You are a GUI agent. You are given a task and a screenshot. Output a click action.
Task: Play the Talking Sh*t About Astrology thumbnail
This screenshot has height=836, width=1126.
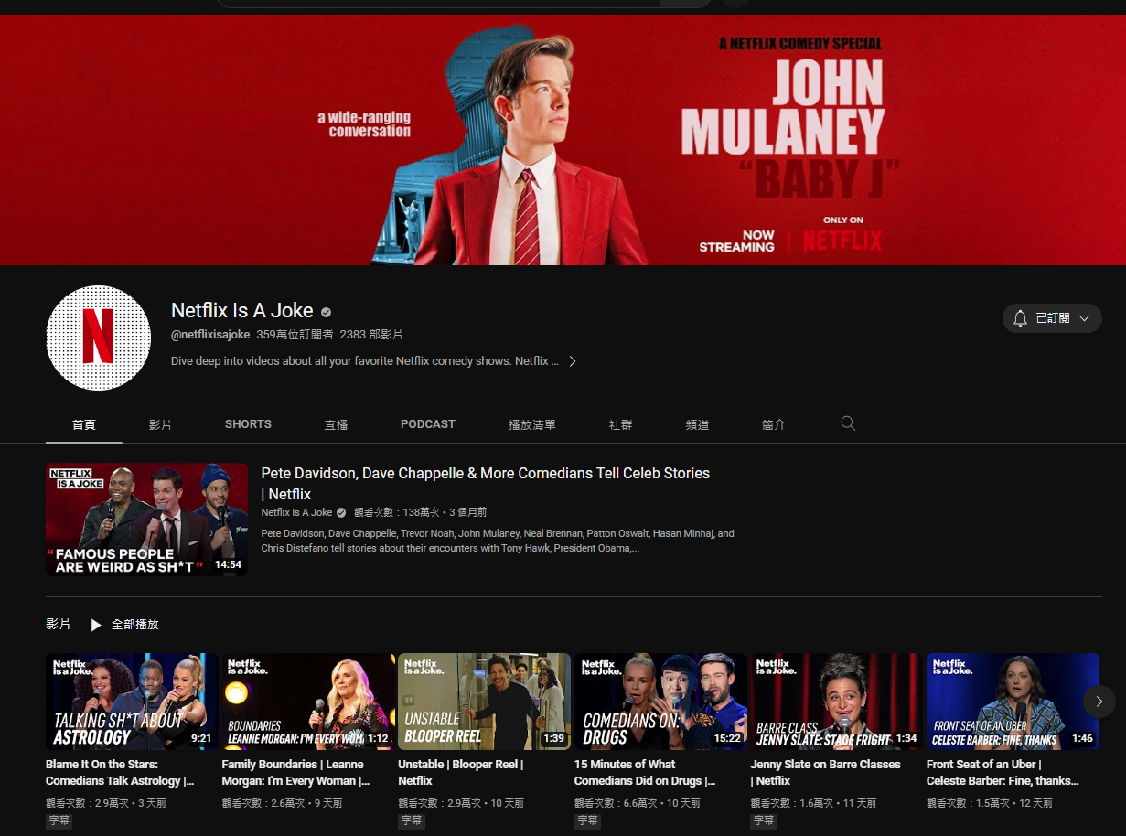132,702
